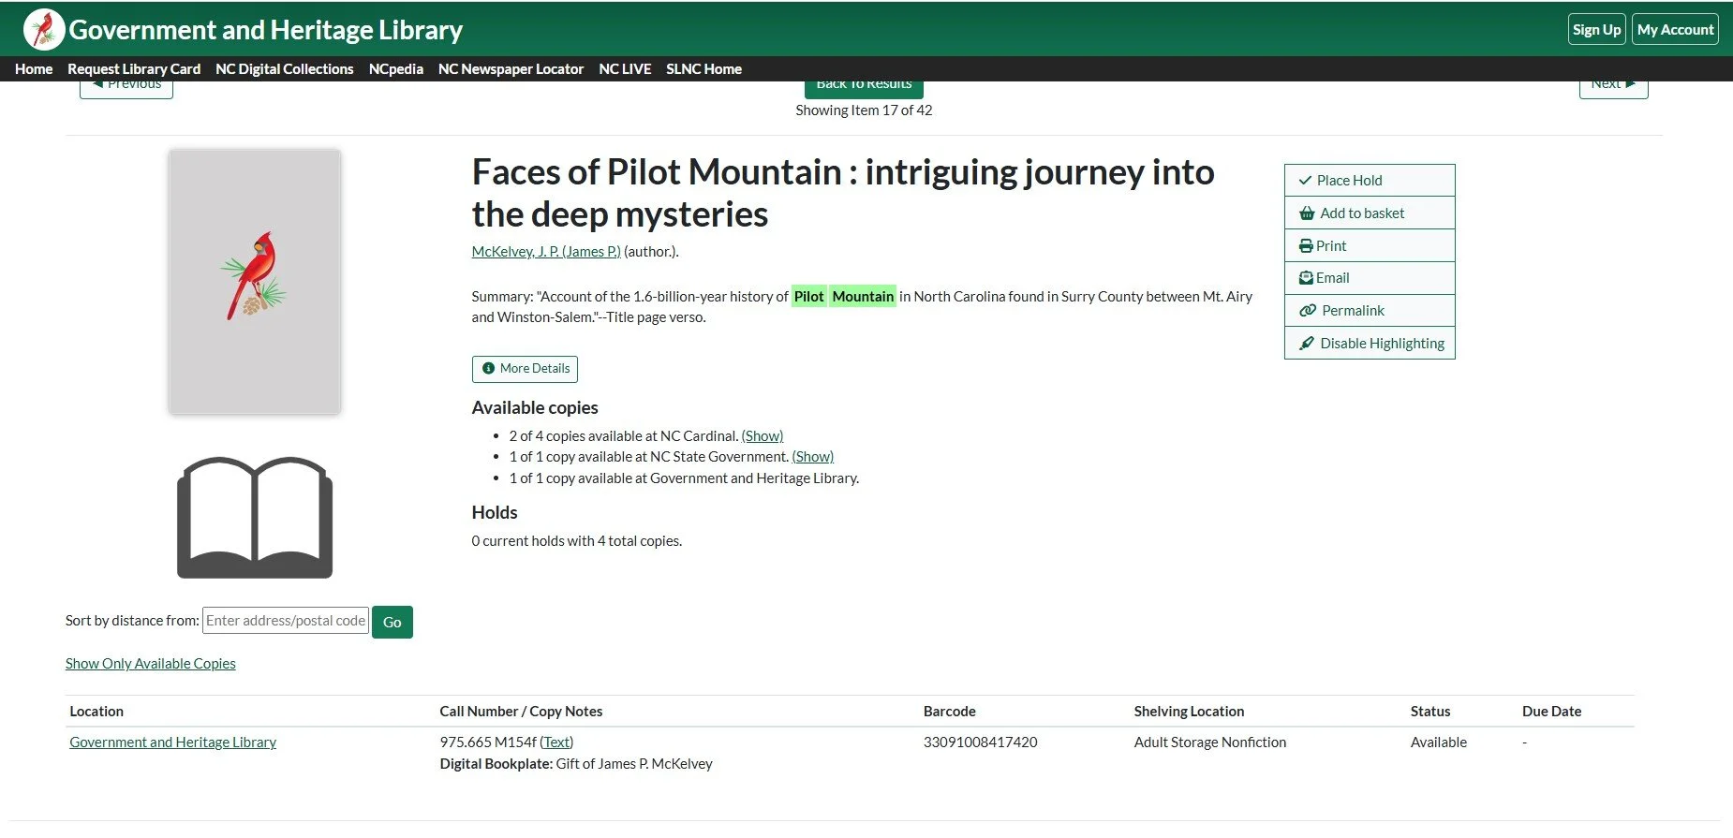Go to SLNC Home
Viewport: 1733px width, 838px height.
click(x=704, y=69)
